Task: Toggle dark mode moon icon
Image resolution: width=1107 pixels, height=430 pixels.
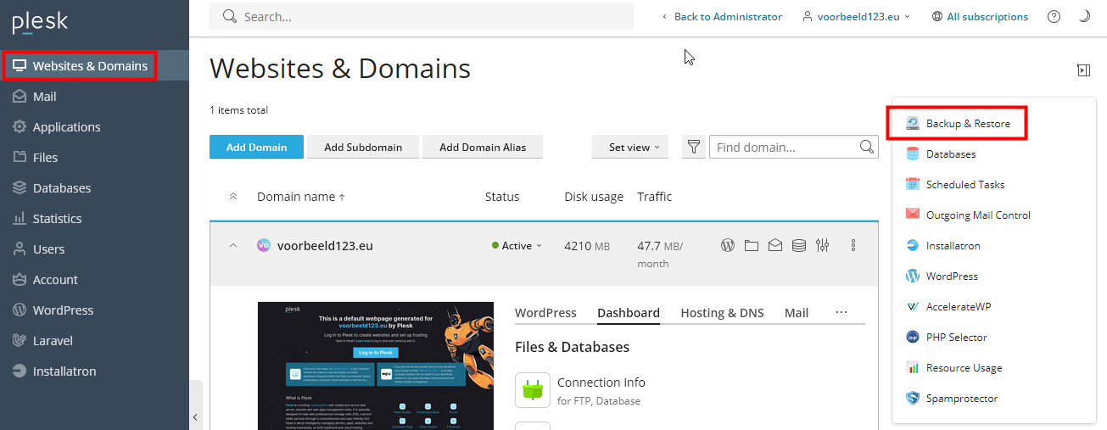Action: pos(1084,16)
